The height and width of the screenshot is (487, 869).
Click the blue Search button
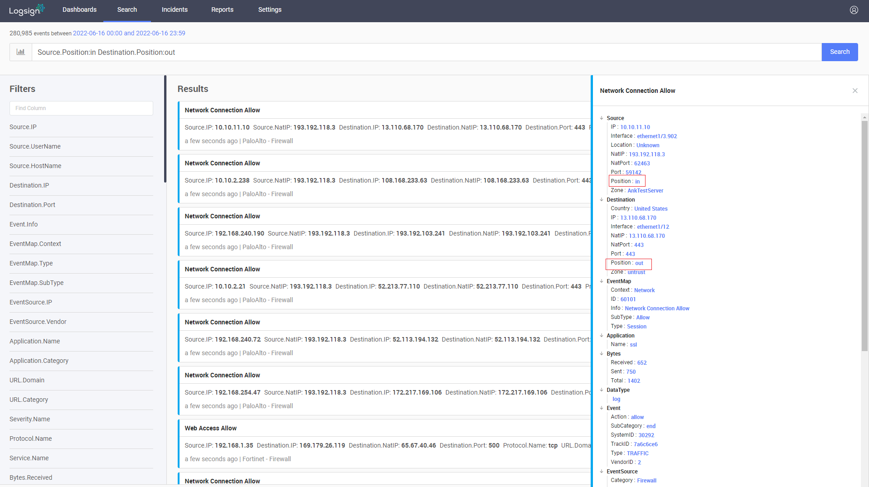[x=840, y=52]
